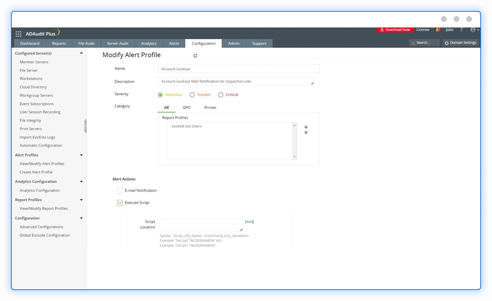Open Create Alert Profile
Viewport: 492px width, 301px height.
[36, 172]
